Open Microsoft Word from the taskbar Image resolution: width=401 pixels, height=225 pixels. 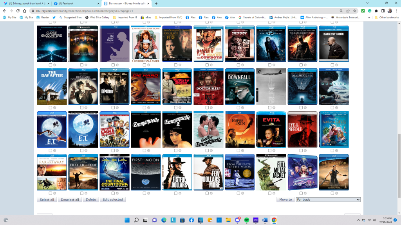pos(265,220)
